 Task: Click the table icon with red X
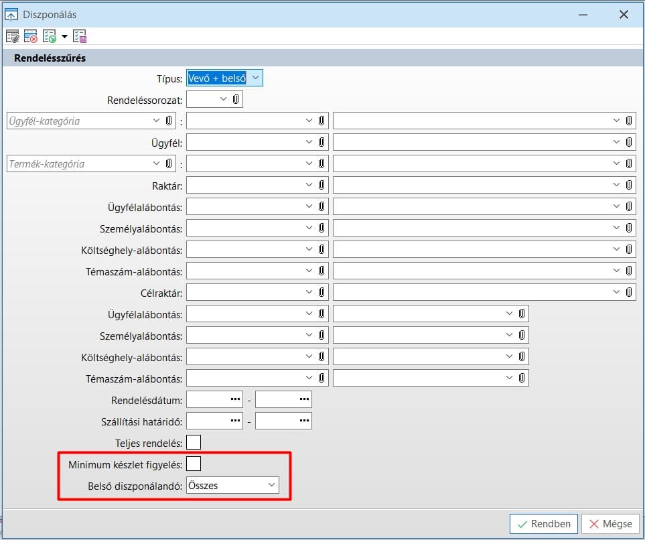point(30,36)
